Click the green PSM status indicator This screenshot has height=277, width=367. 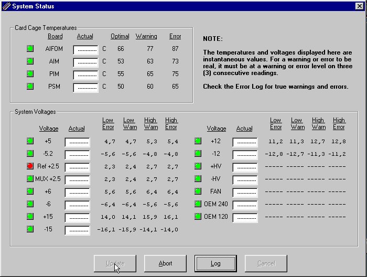click(x=30, y=87)
